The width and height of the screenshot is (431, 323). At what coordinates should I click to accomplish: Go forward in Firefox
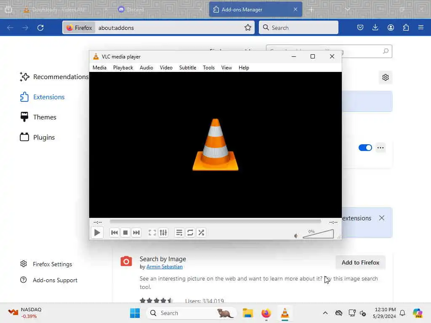(x=25, y=28)
